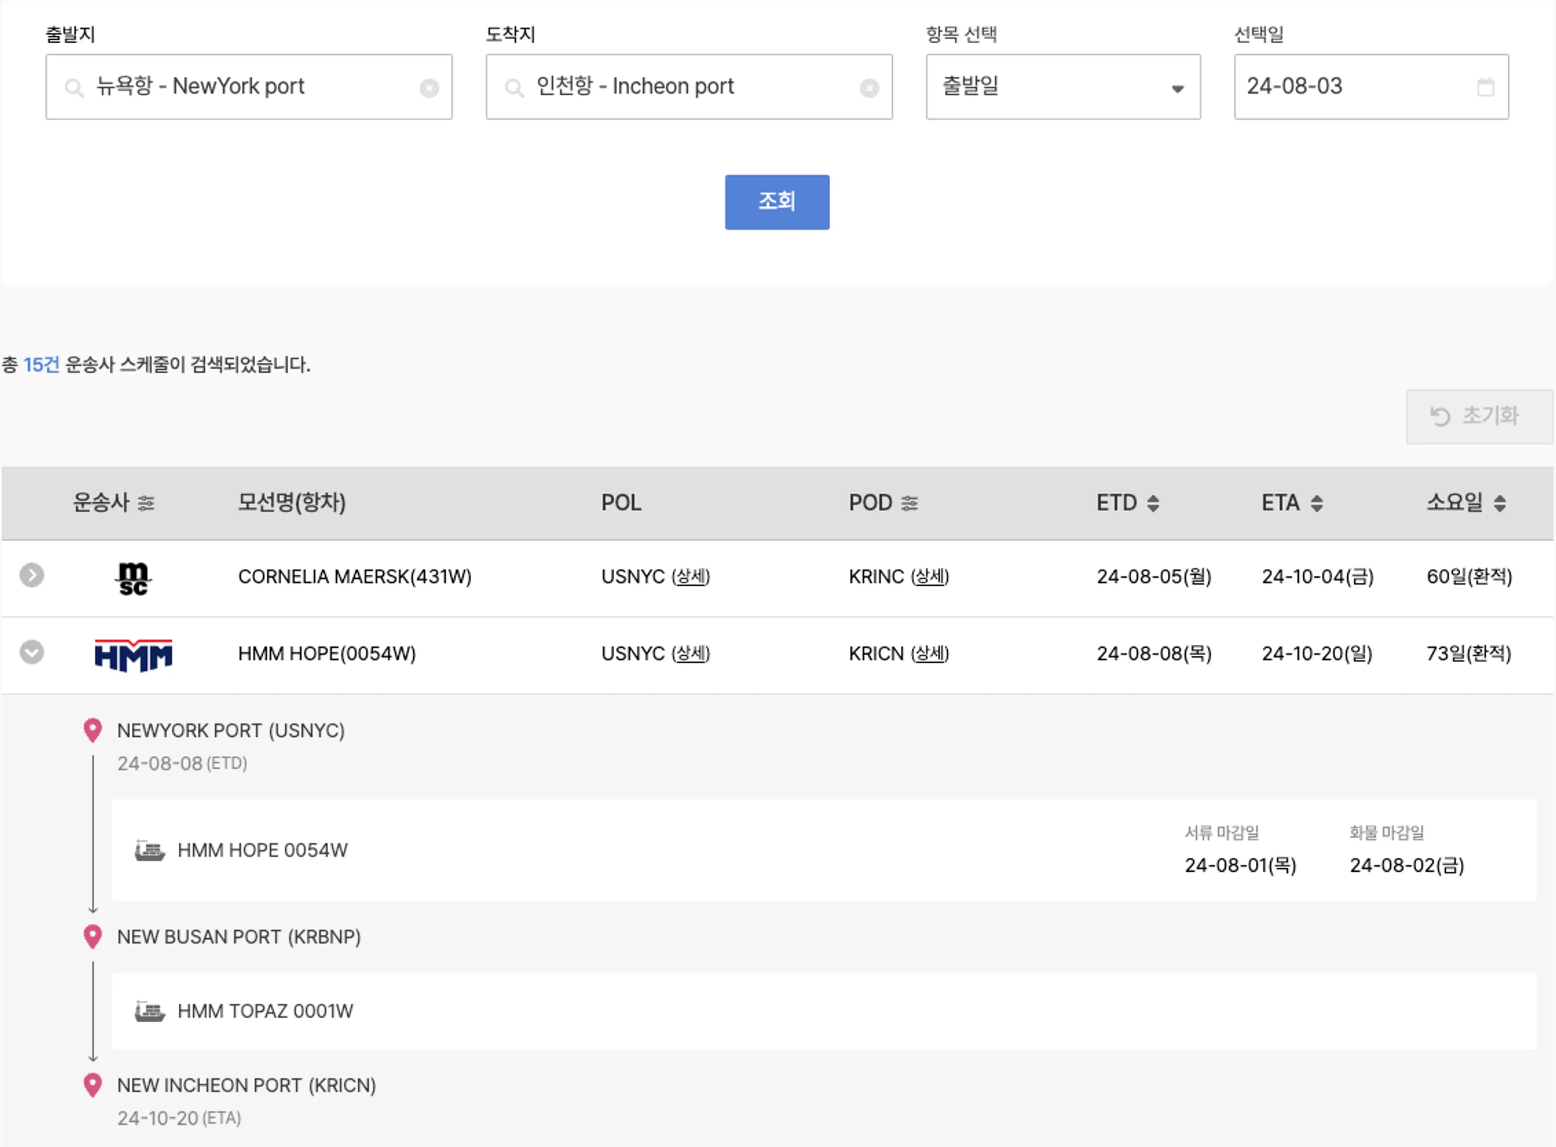Sort by 소요일 column arrows
The height and width of the screenshot is (1147, 1556).
pos(1499,503)
